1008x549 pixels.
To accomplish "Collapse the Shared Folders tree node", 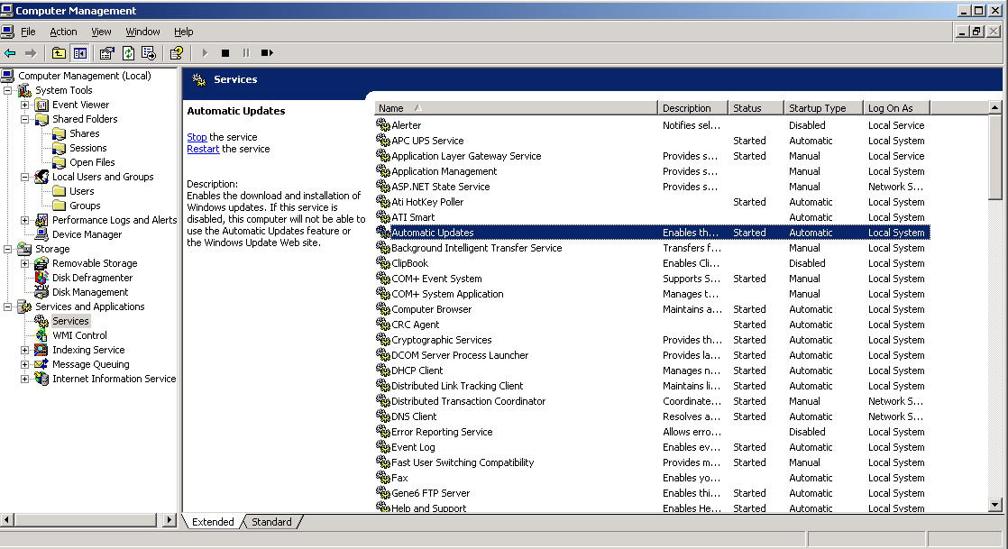I will [25, 119].
